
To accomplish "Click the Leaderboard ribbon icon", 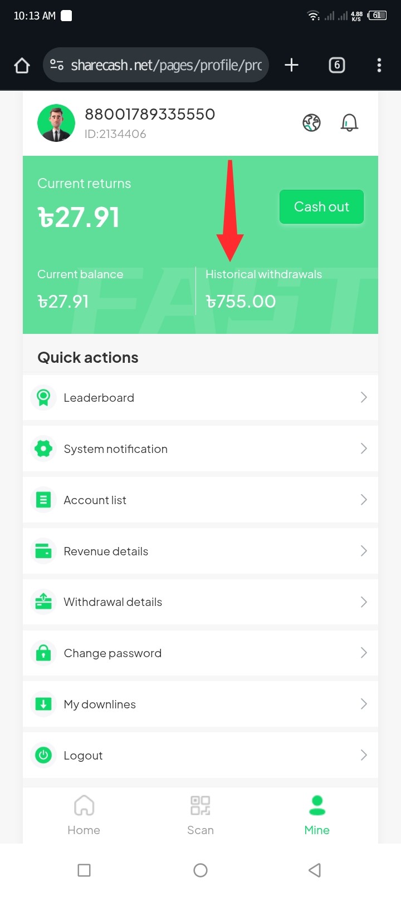I will point(43,397).
